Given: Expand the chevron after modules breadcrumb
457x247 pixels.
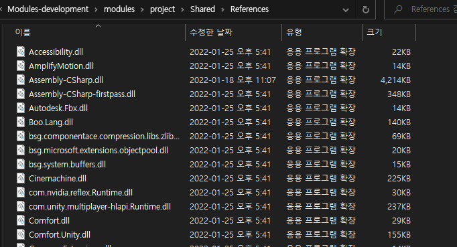Looking at the screenshot, I should [x=142, y=9].
